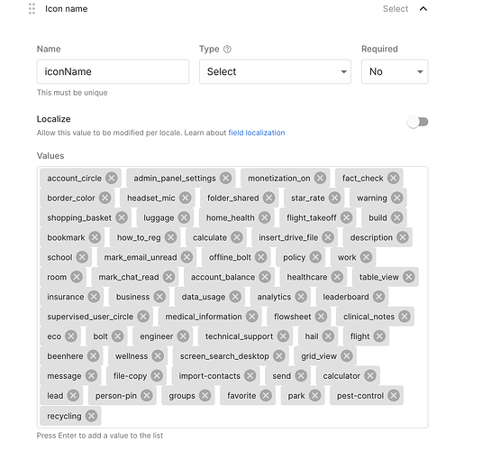The image size is (482, 451).
Task: Open the Type help question mark icon
Action: (x=227, y=49)
